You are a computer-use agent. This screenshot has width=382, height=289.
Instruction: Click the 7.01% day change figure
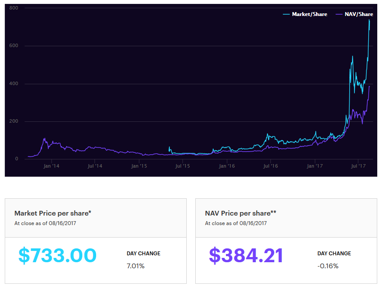click(135, 266)
